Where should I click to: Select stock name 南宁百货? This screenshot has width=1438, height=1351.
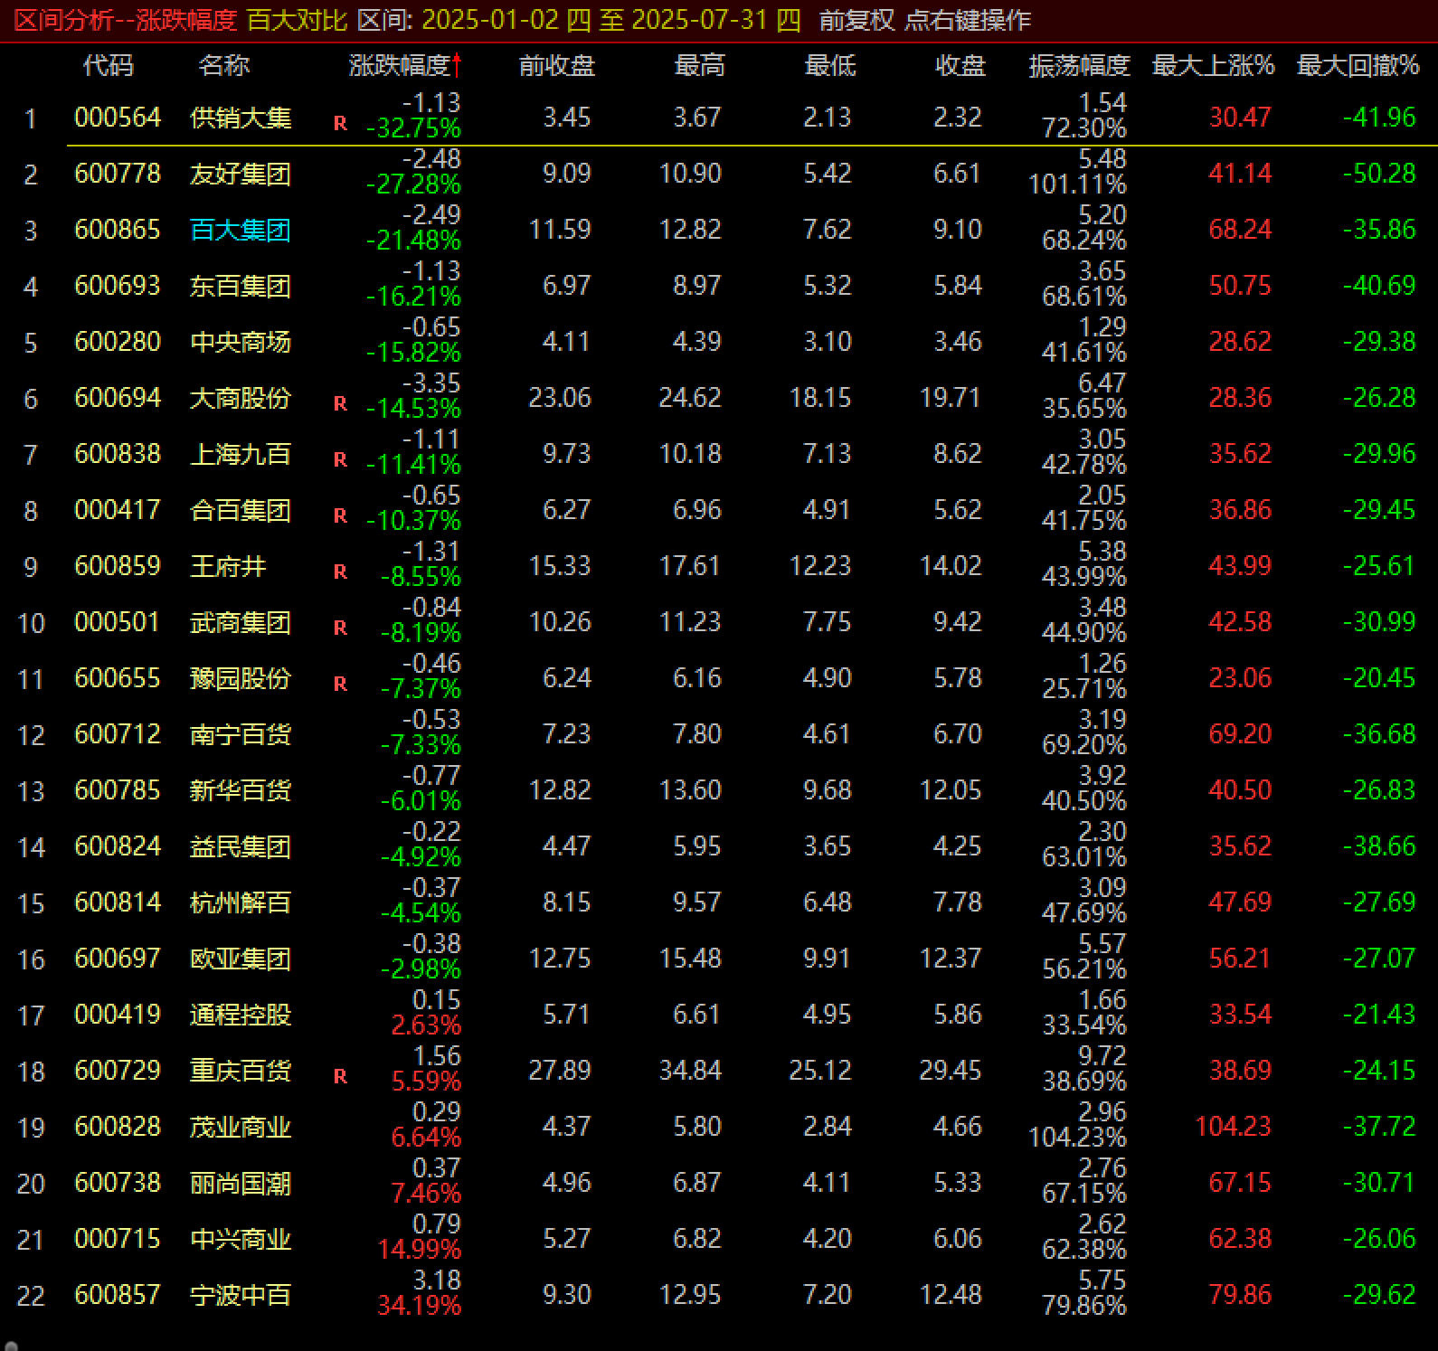click(241, 734)
